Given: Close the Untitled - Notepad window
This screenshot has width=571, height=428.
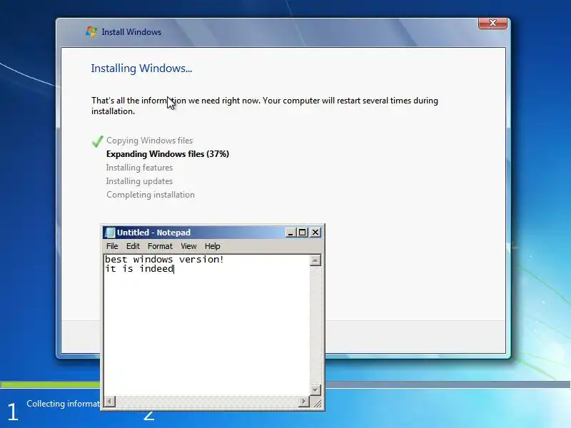Looking at the screenshot, I should click(x=315, y=233).
